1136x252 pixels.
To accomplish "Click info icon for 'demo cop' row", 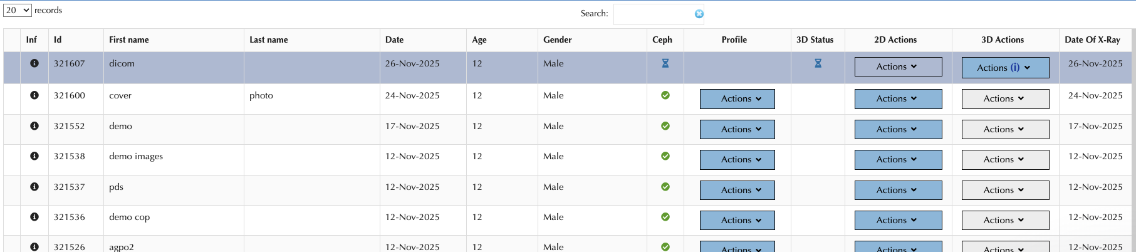I will click(34, 217).
